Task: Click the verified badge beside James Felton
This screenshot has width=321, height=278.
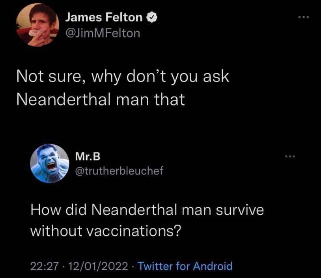Action: click(x=151, y=17)
